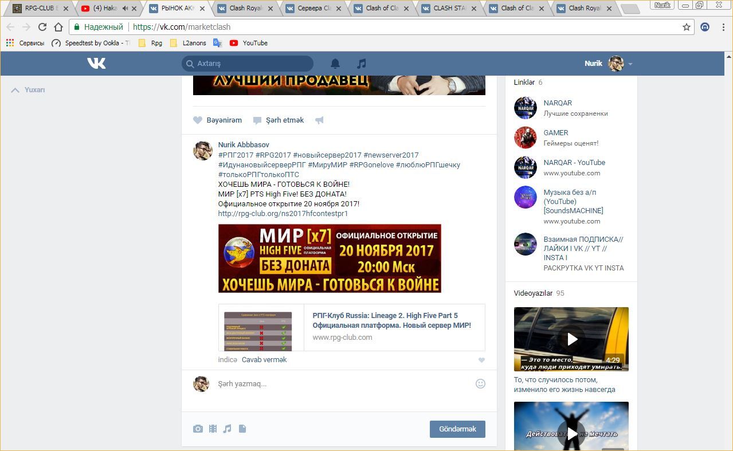This screenshot has width=733, height=451.
Task: Attach a video with the film icon
Action: pyautogui.click(x=213, y=429)
